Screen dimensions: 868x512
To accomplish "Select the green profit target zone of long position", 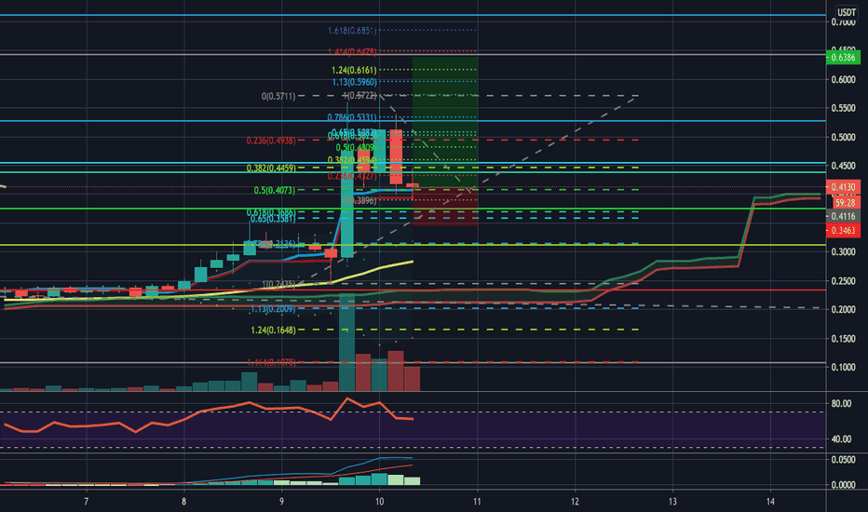I will pos(445,122).
